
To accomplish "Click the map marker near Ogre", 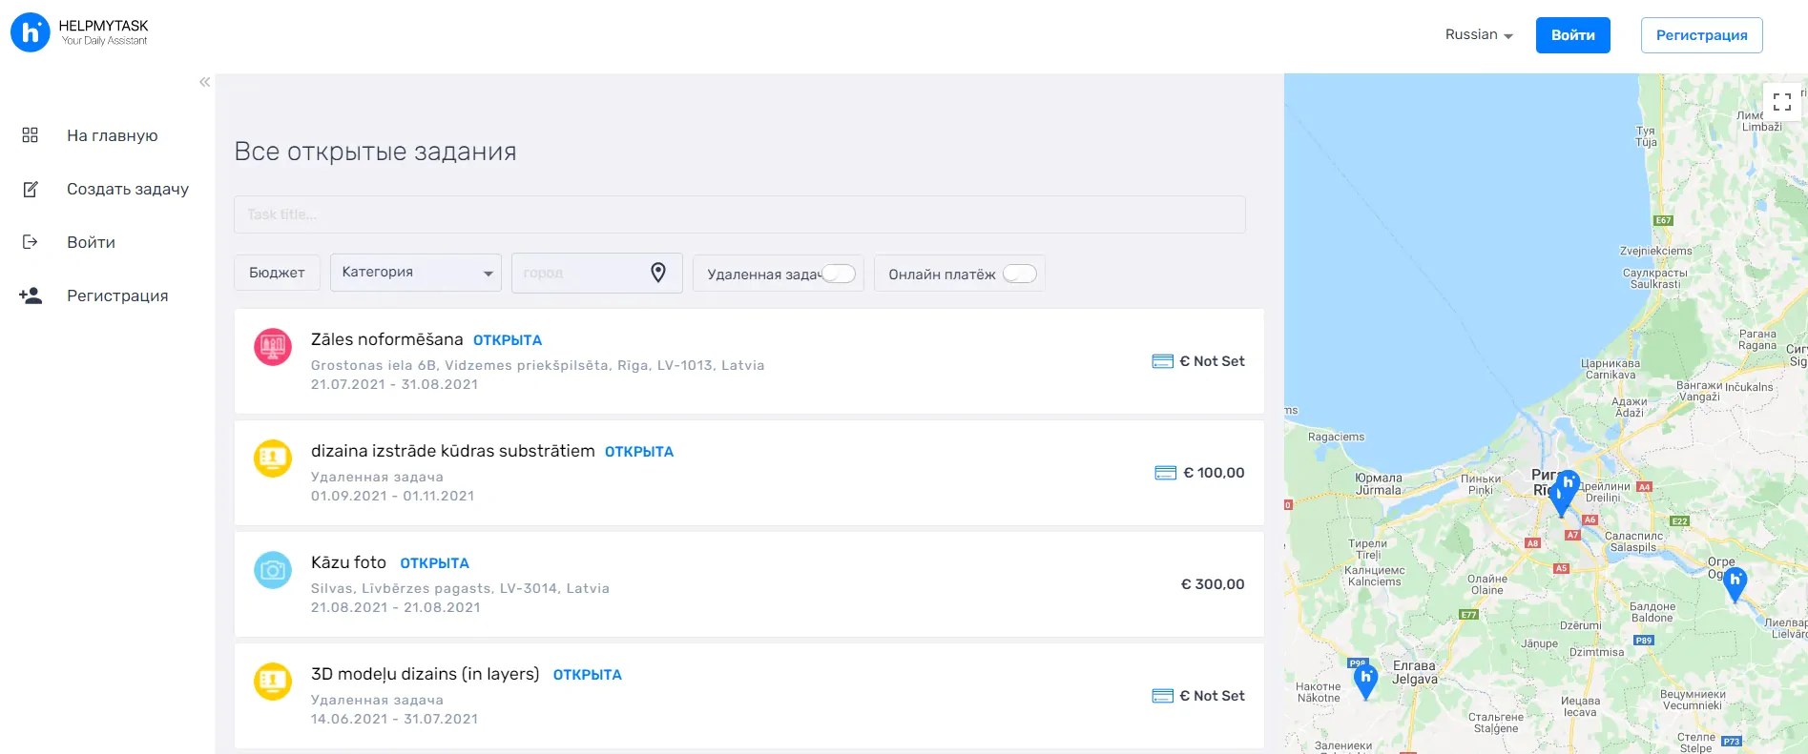I will (x=1735, y=582).
